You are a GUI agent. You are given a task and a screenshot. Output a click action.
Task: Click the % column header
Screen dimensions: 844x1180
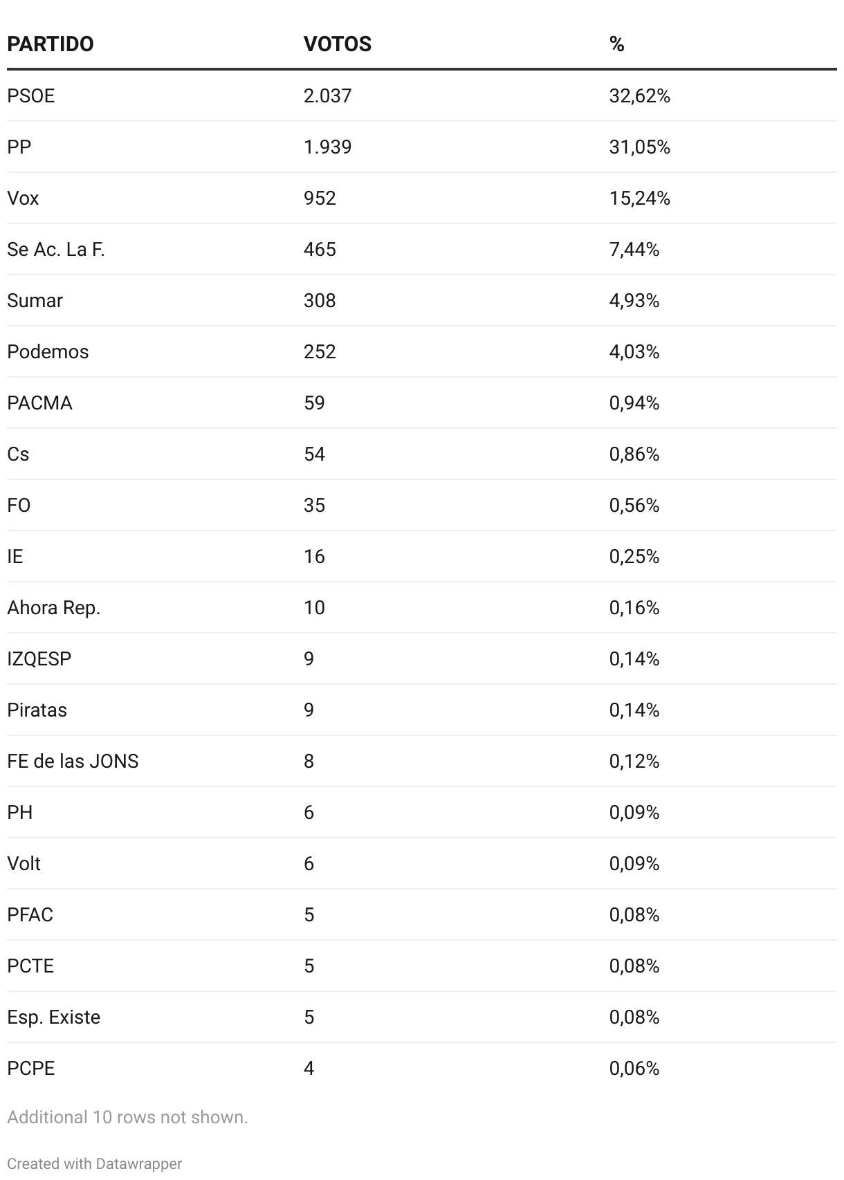[x=617, y=44]
